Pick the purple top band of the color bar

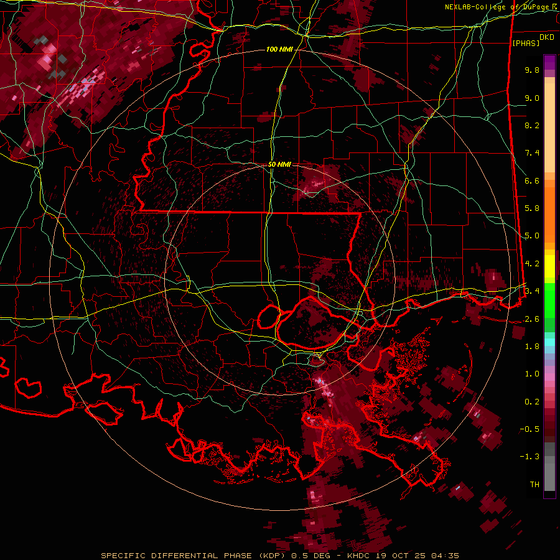(549, 62)
